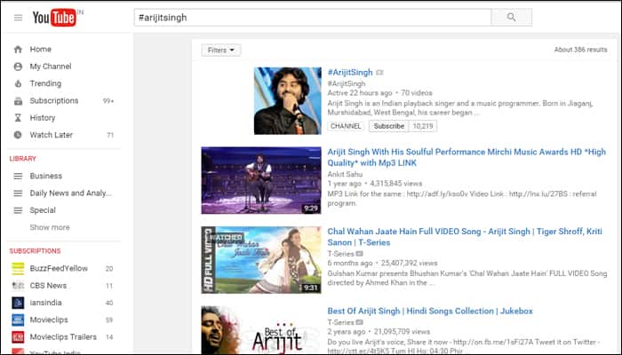Viewport: 622px width, 355px height.
Task: Open the Filters dropdown
Action: (221, 50)
